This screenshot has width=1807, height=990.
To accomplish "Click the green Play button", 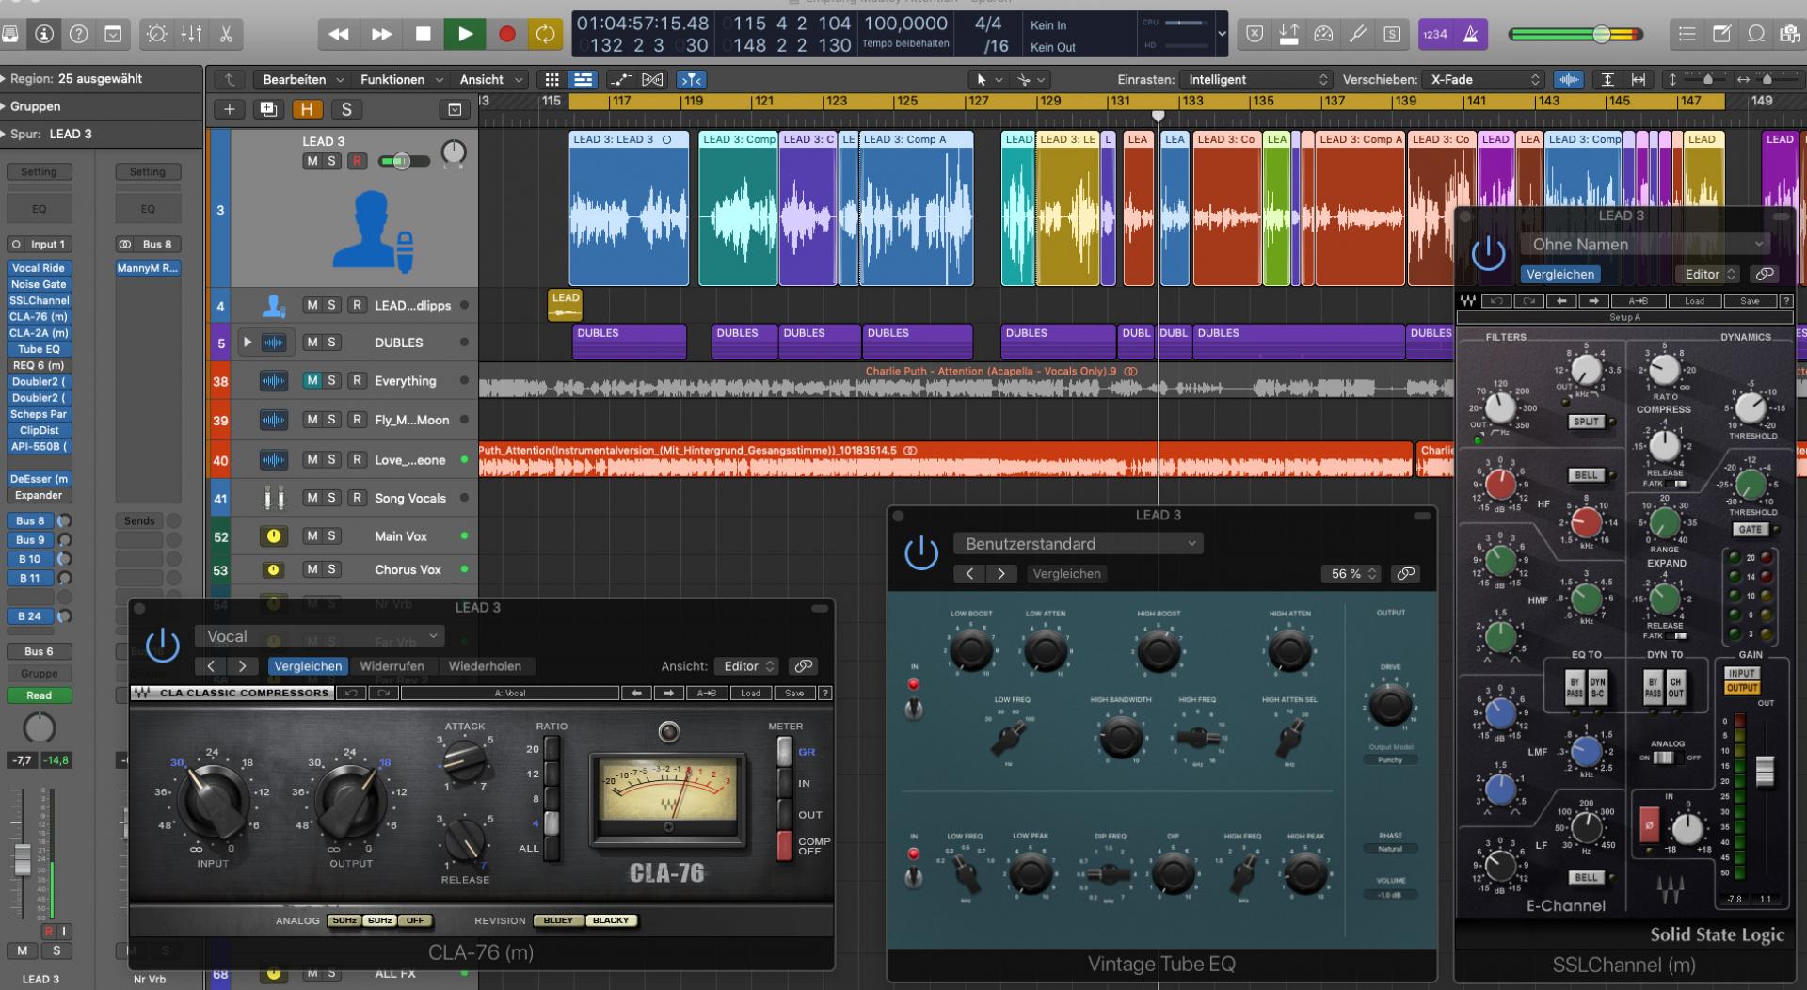I will (465, 34).
